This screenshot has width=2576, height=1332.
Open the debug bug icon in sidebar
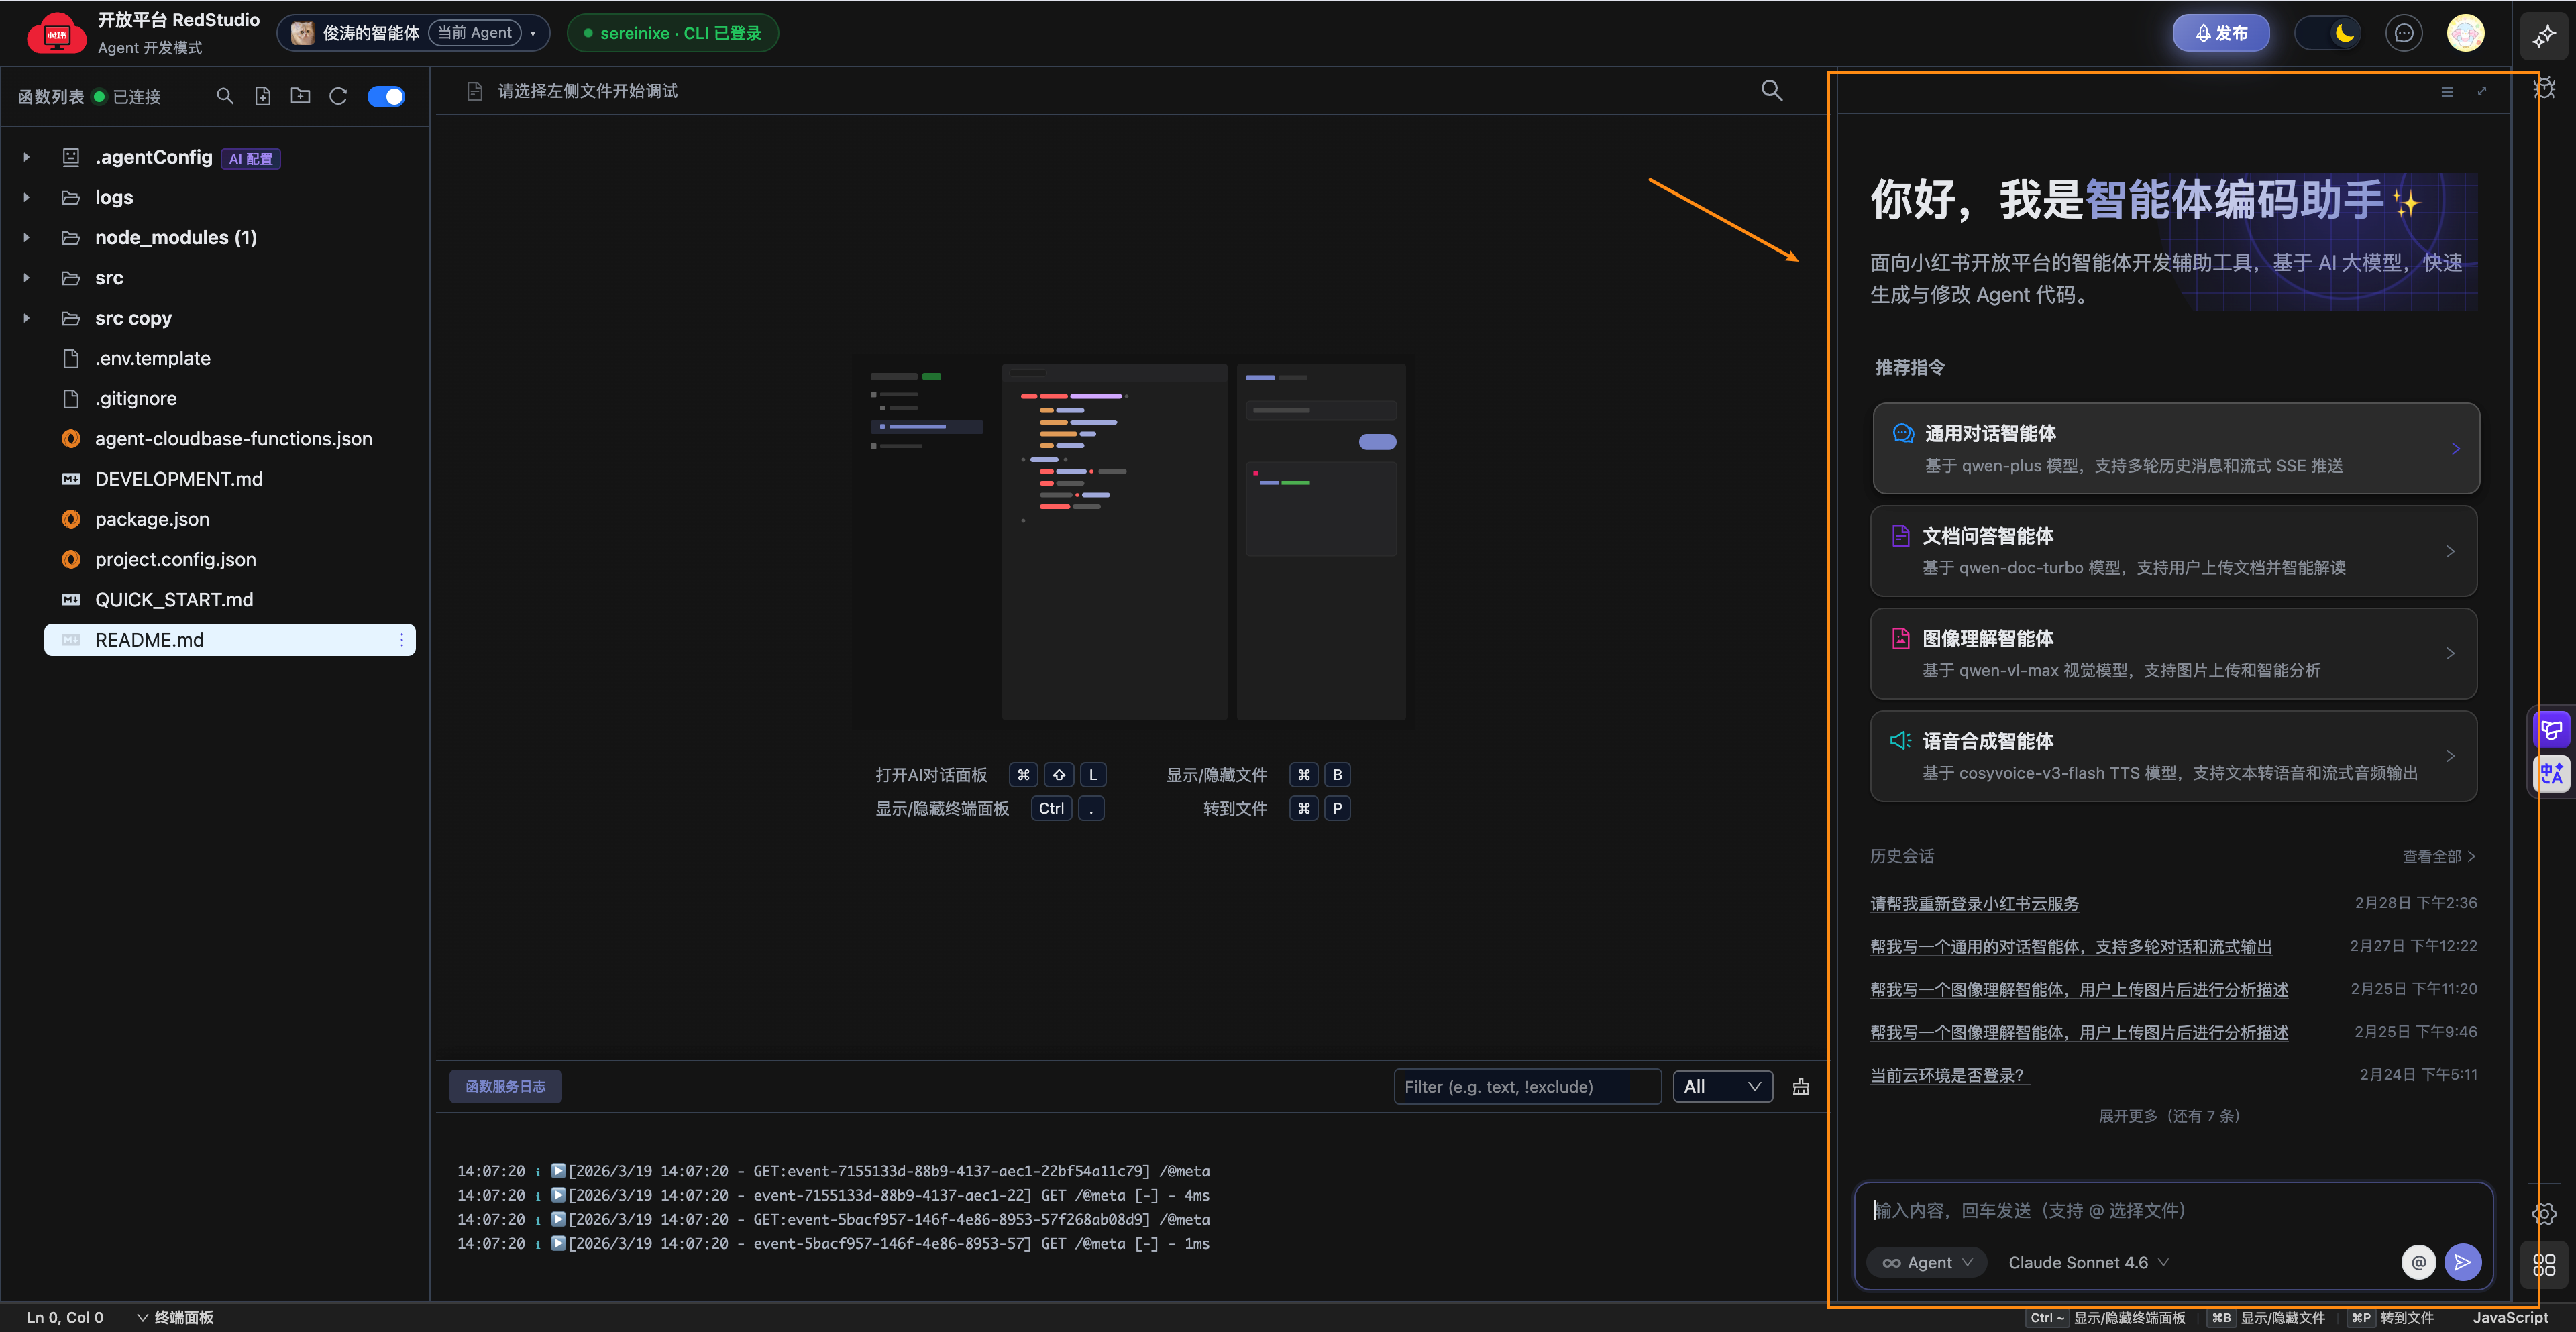click(x=2545, y=88)
